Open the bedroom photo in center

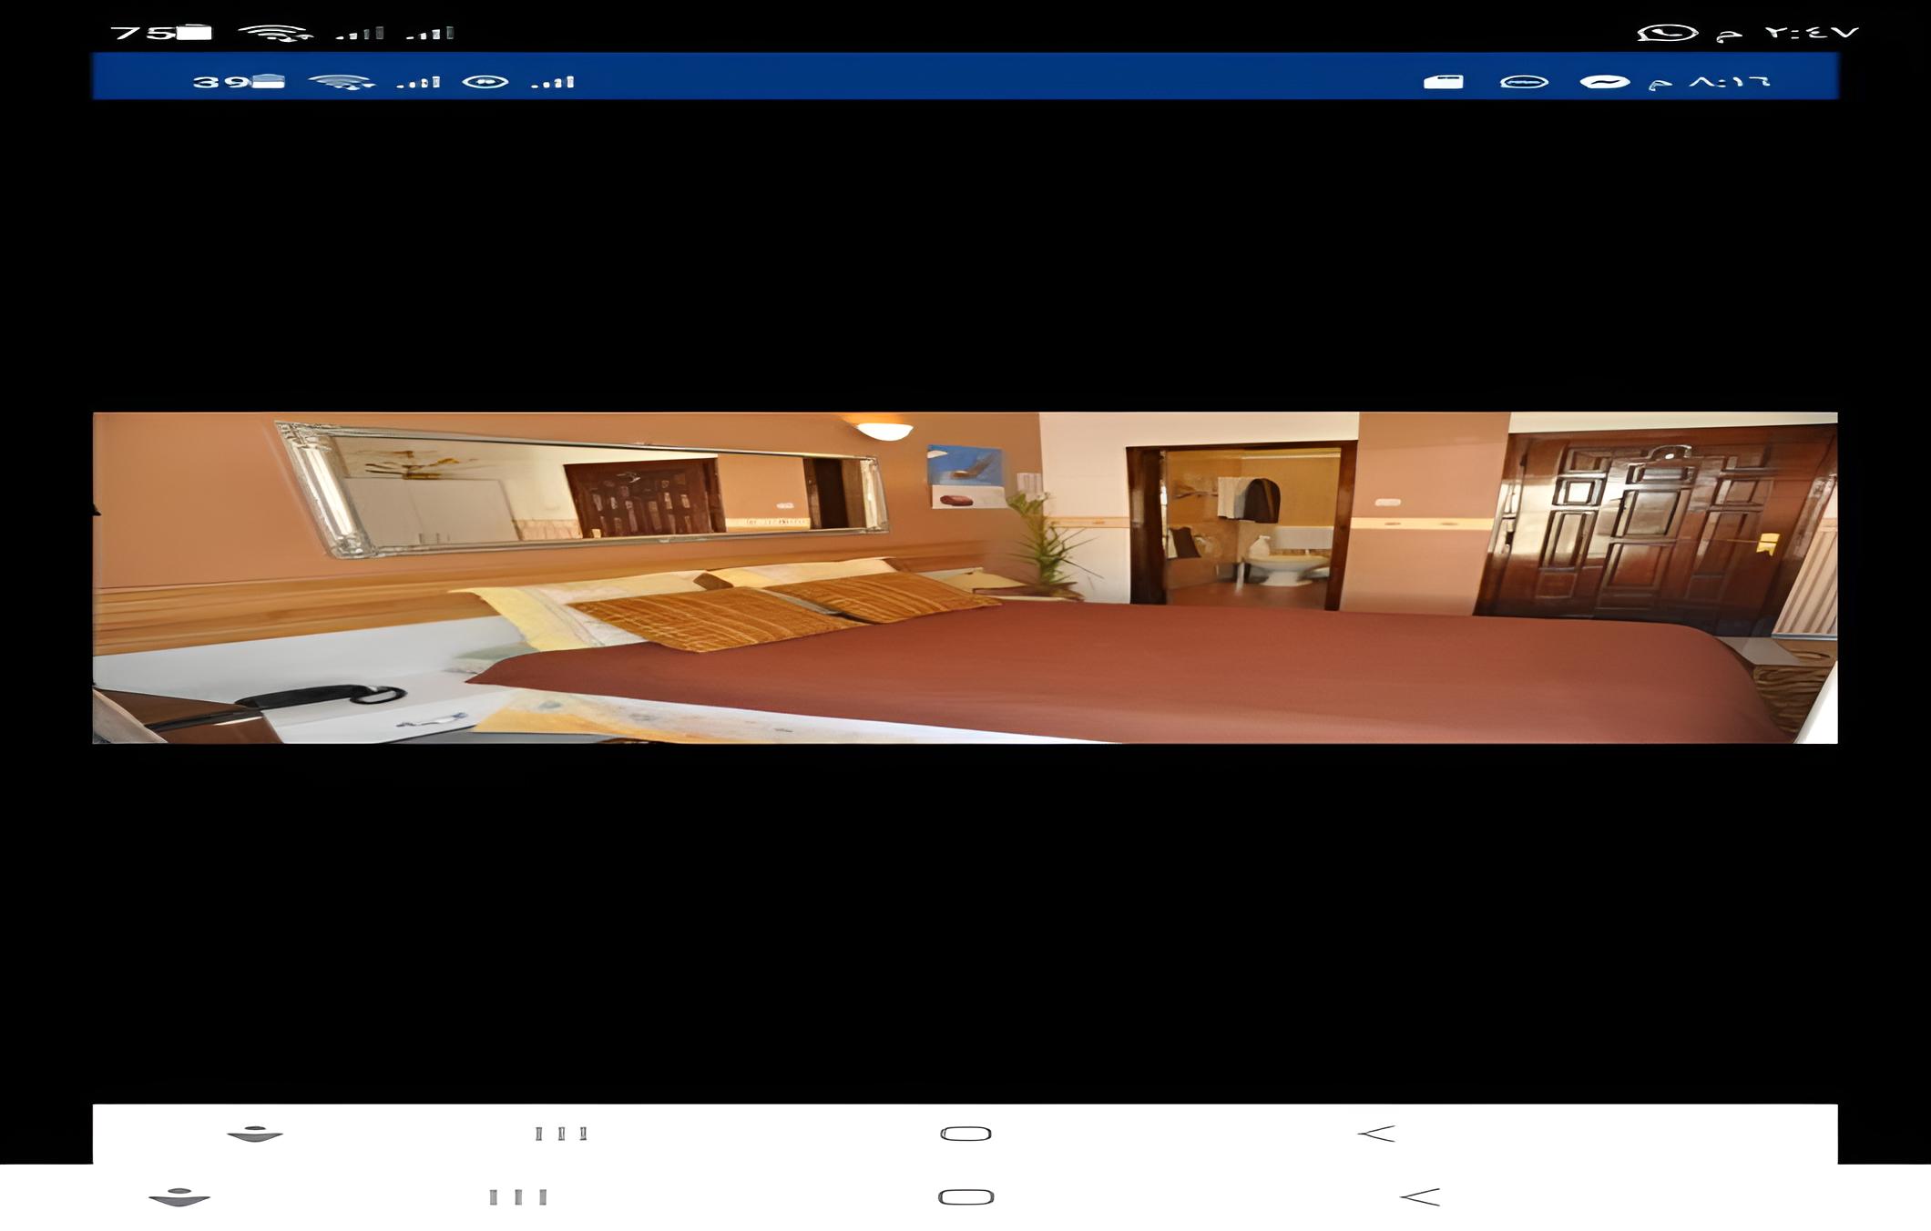pos(965,577)
